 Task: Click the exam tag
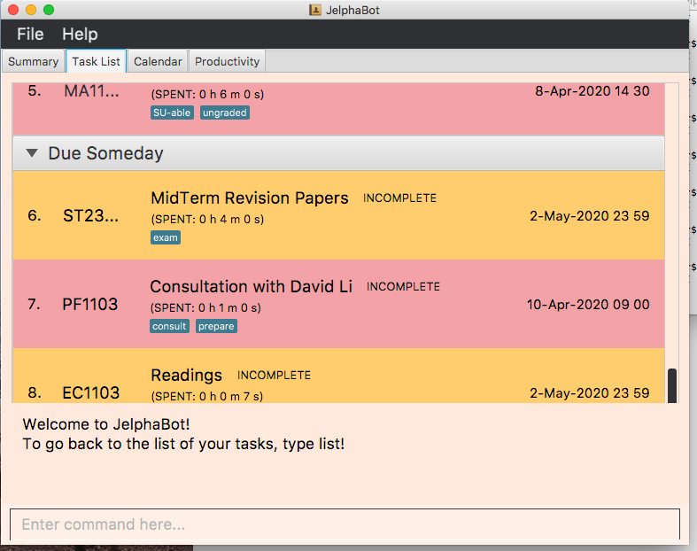[166, 237]
